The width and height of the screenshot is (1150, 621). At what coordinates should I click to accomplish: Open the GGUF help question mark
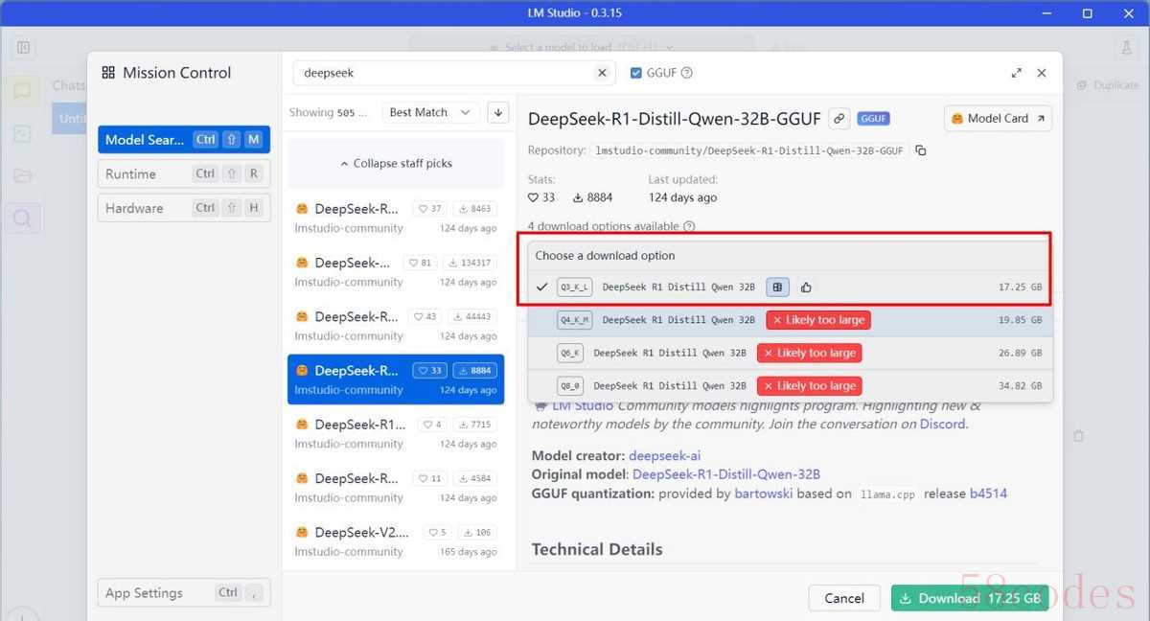(686, 73)
